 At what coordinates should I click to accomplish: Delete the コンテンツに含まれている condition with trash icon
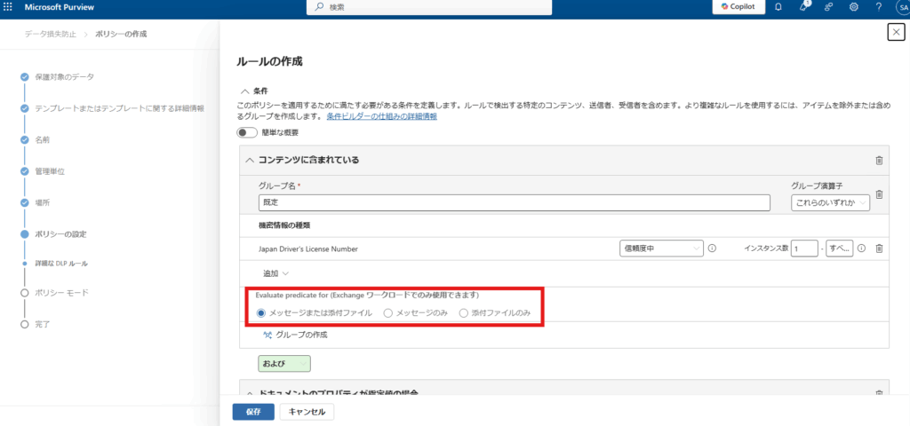pos(879,161)
